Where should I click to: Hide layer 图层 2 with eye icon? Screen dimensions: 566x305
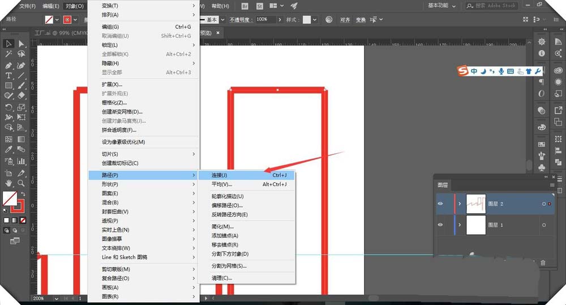(440, 204)
